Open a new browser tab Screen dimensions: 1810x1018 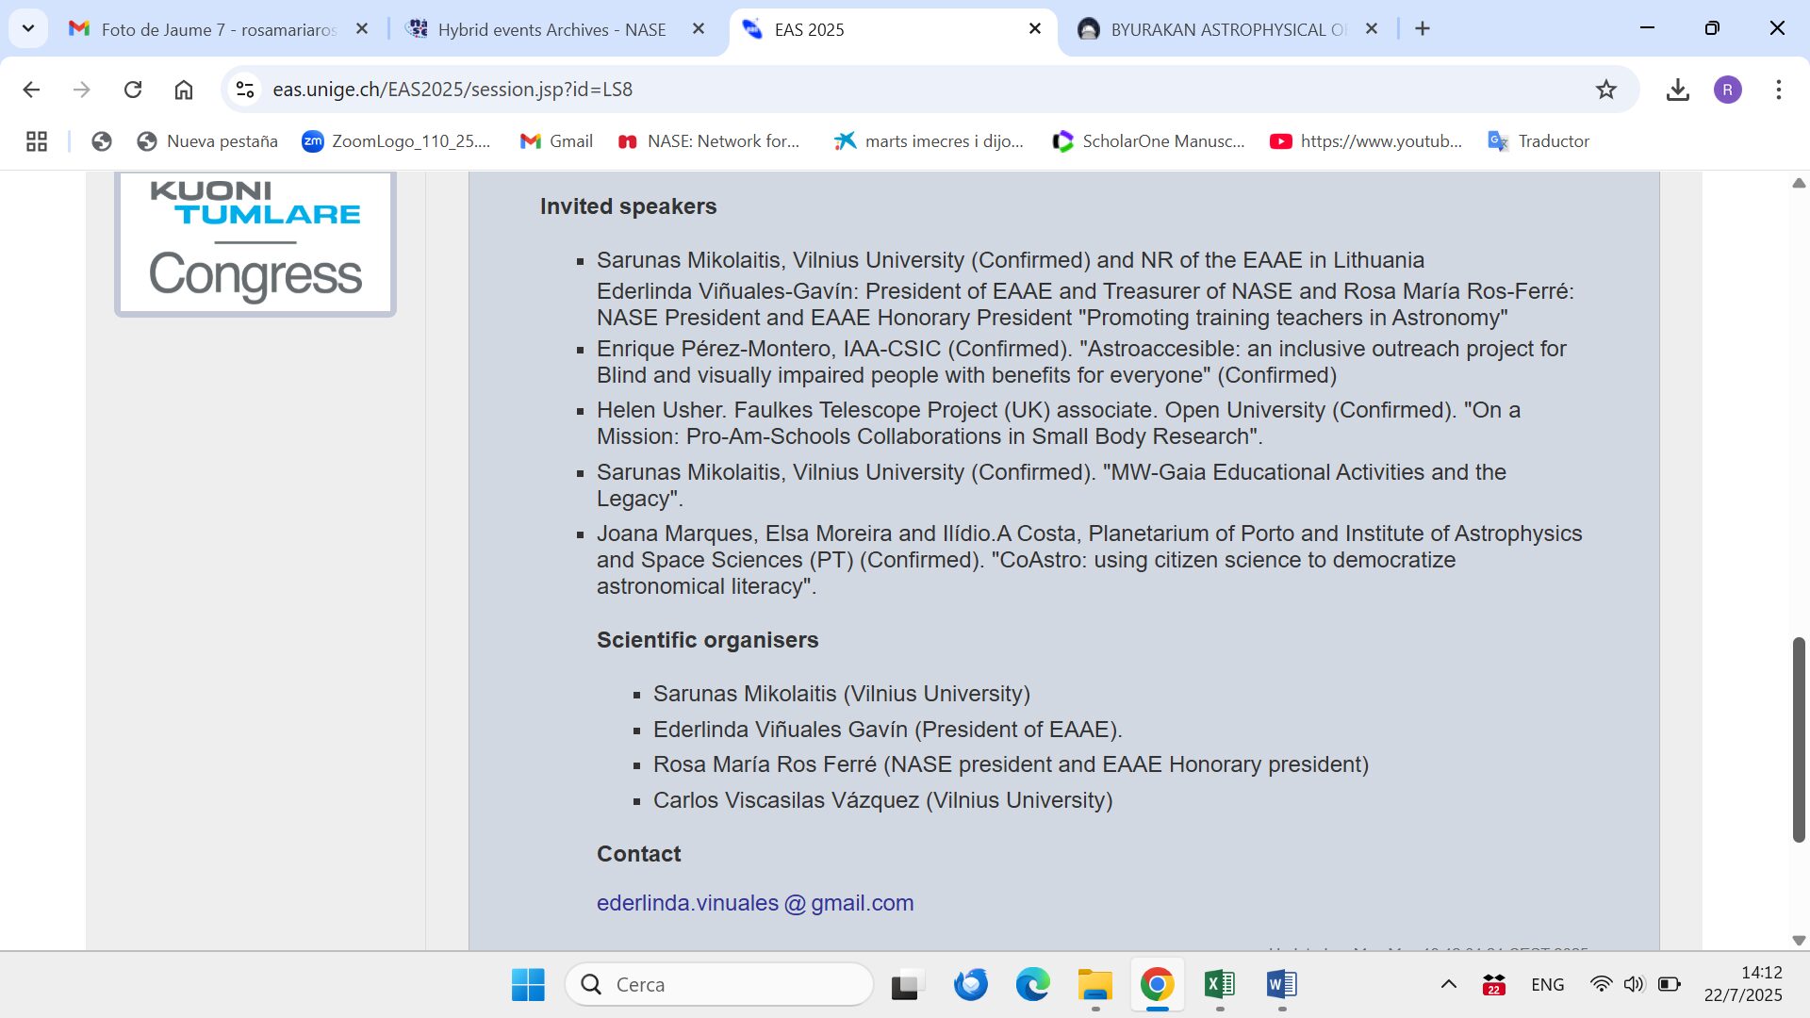pos(1423,29)
